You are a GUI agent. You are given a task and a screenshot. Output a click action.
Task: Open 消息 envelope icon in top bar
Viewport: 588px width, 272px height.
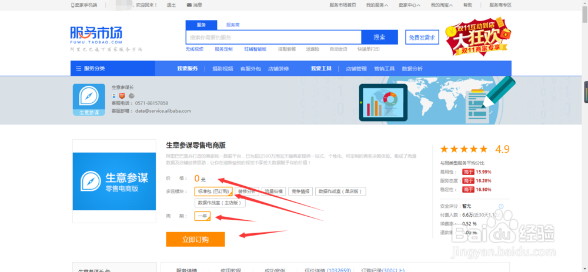pyautogui.click(x=189, y=5)
